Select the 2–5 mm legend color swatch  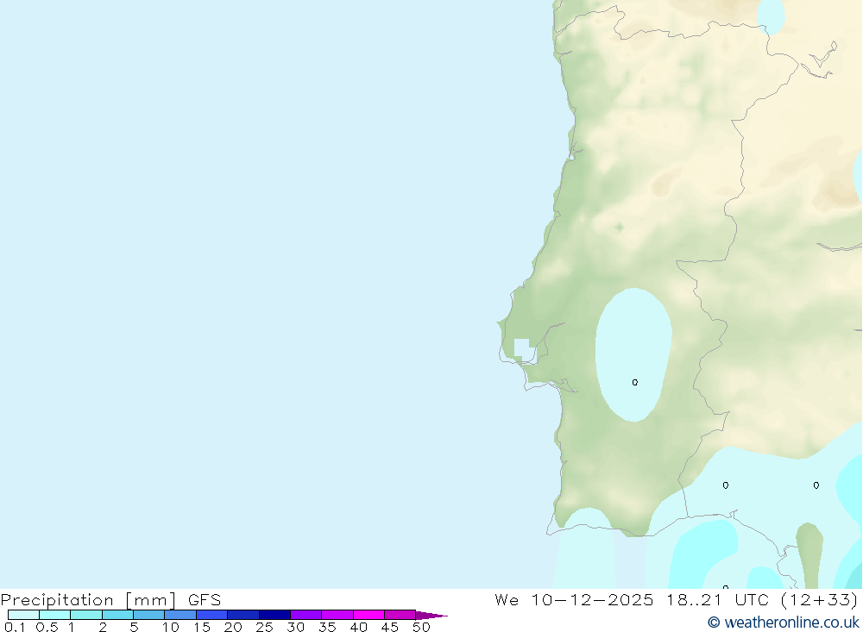[x=117, y=615]
